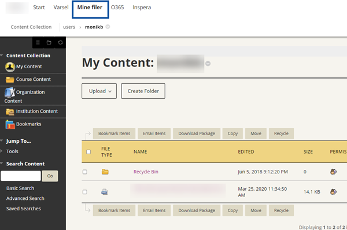347x230 pixels.
Task: Open Advanced Search link
Action: pos(25,198)
